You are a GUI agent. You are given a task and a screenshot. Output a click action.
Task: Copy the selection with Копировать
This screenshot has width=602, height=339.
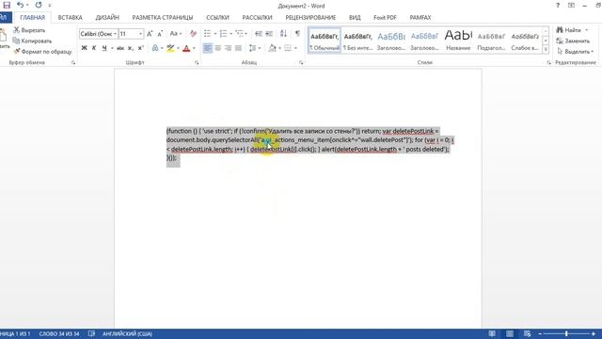coord(33,40)
